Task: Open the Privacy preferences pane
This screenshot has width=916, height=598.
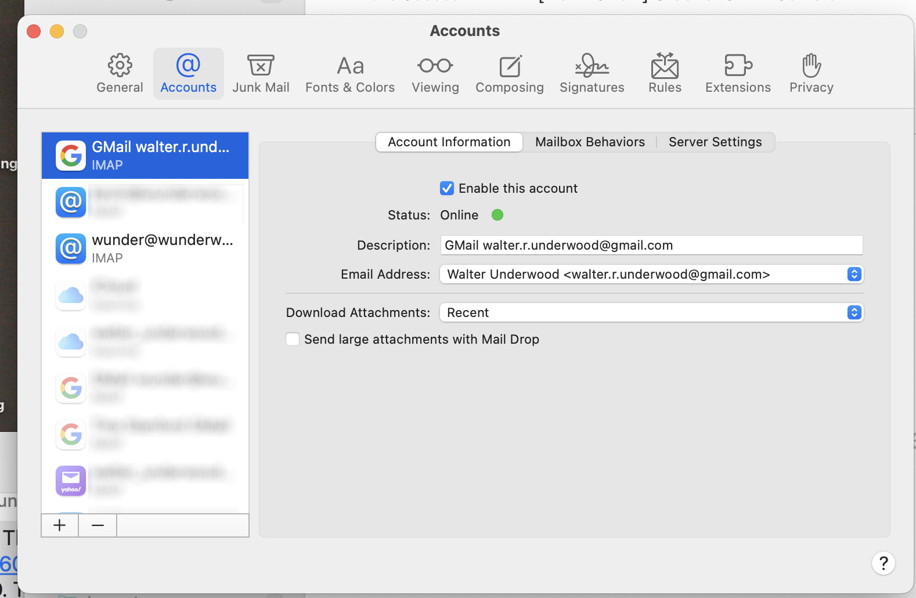Action: pyautogui.click(x=811, y=74)
